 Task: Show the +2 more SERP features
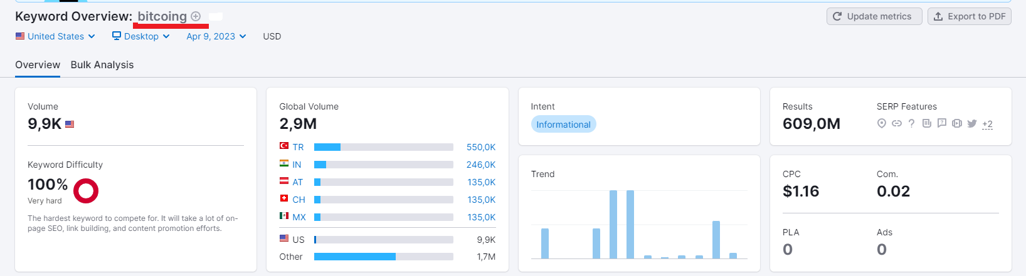[987, 124]
